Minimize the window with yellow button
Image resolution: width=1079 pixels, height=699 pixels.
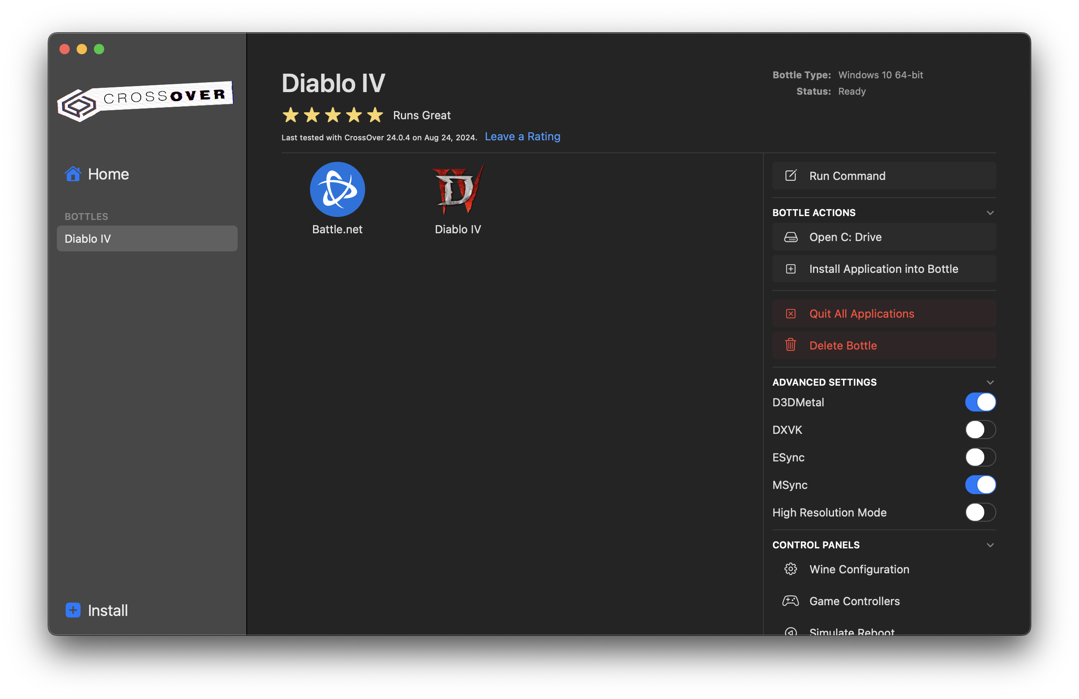pyautogui.click(x=82, y=49)
